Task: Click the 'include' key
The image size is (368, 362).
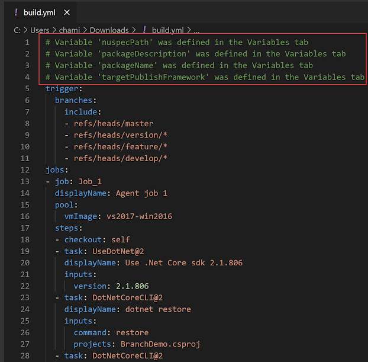Action: [x=80, y=112]
